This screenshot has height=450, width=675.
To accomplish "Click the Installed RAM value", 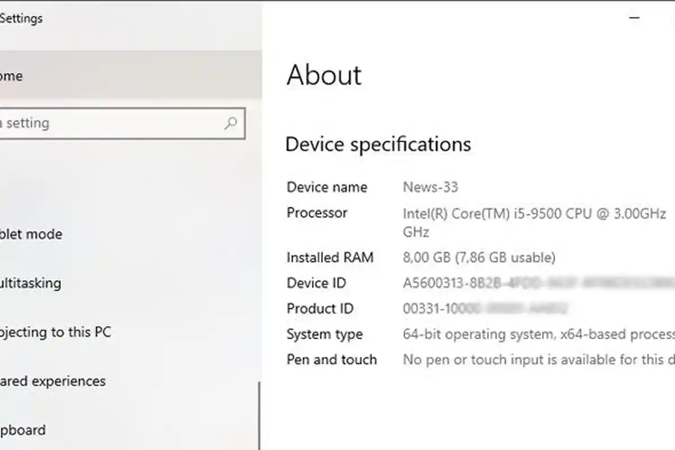I will pos(478,257).
